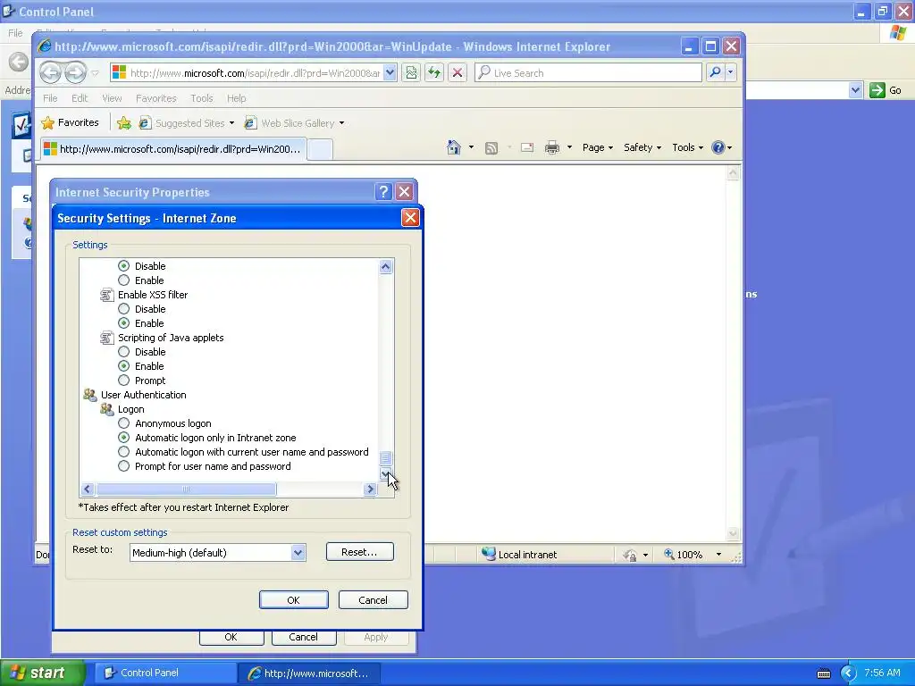Select Disable for Scripting of Java applets
Screen dimensions: 915x686
tap(123, 352)
